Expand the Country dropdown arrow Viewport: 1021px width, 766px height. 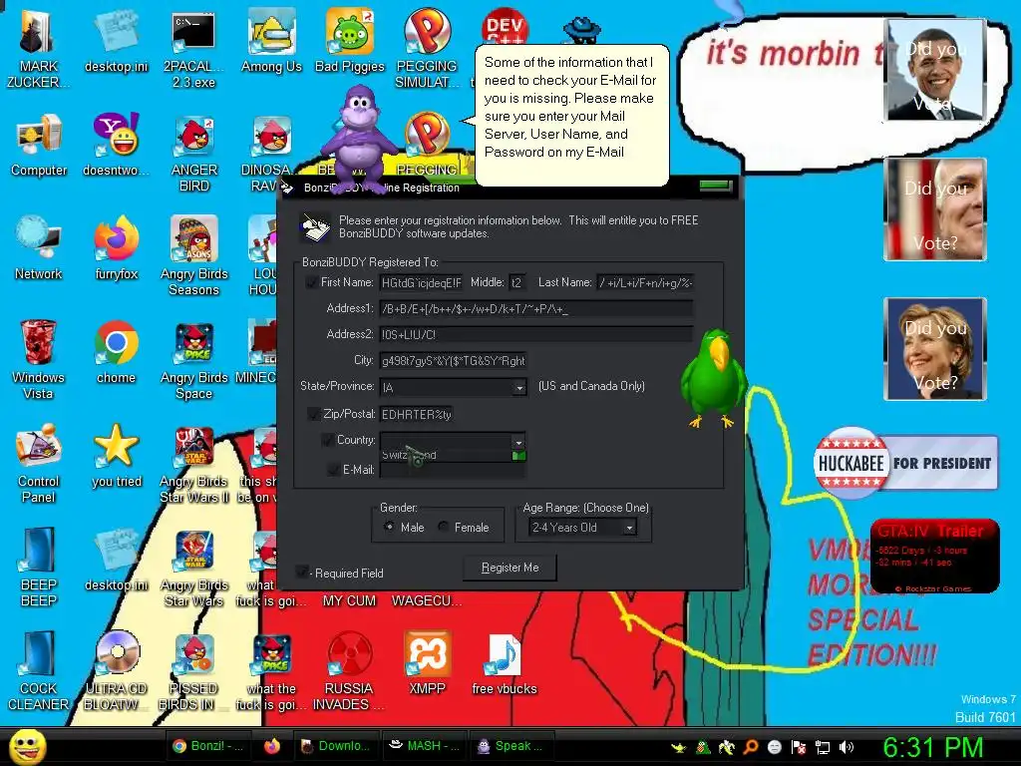point(518,442)
